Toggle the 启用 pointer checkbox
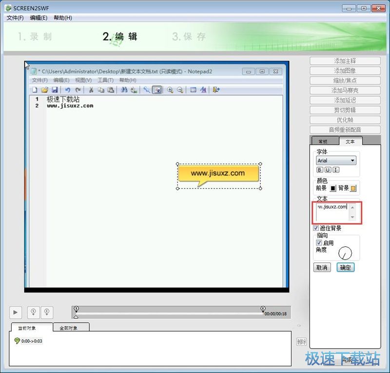 tap(319, 242)
